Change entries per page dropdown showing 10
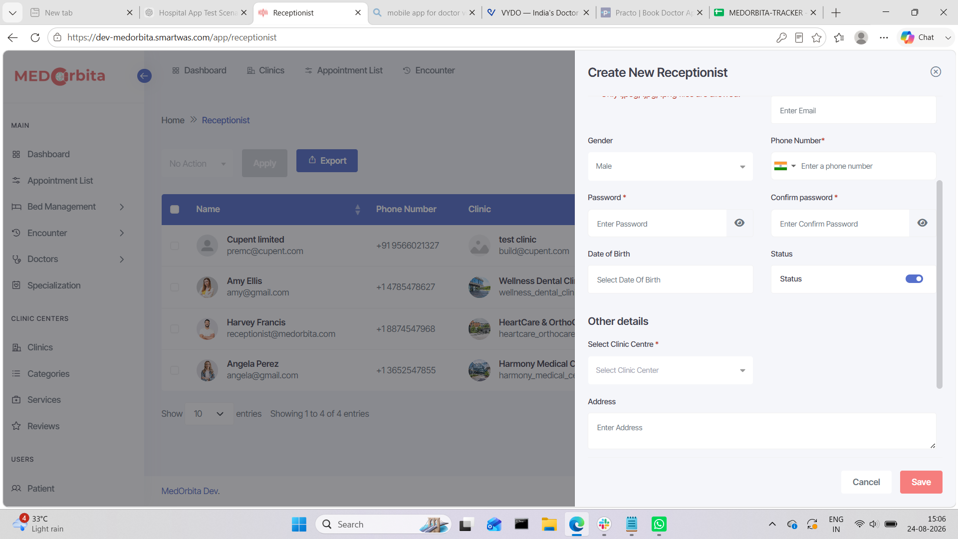Viewport: 958px width, 539px height. [x=209, y=414]
